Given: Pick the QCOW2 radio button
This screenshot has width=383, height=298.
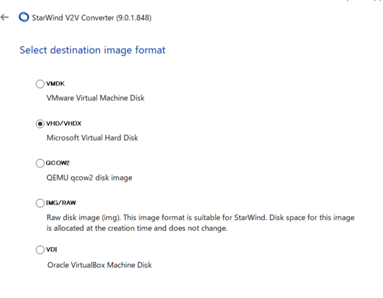Looking at the screenshot, I should [40, 163].
